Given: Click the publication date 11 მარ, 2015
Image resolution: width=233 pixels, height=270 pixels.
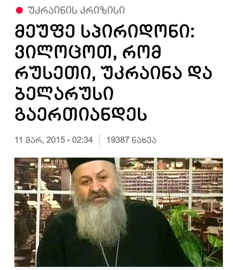Looking at the screenshot, I should 40,140.
